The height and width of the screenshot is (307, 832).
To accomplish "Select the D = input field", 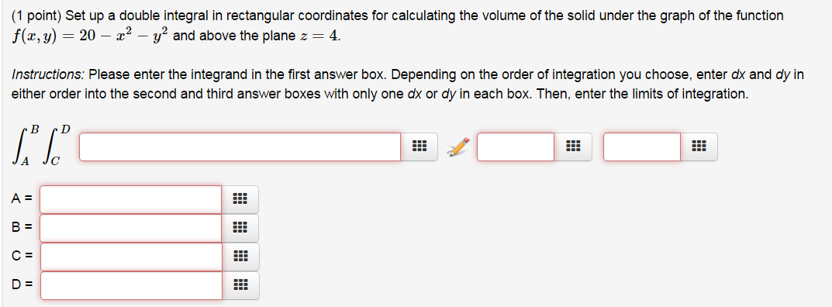I will pos(131,286).
